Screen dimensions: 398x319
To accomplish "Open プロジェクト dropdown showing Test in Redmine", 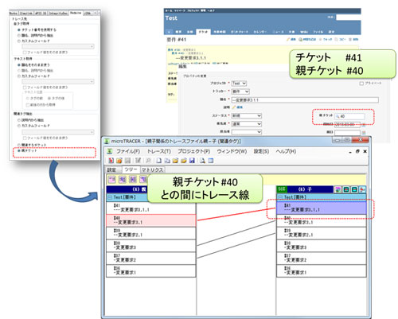I will click(x=239, y=84).
